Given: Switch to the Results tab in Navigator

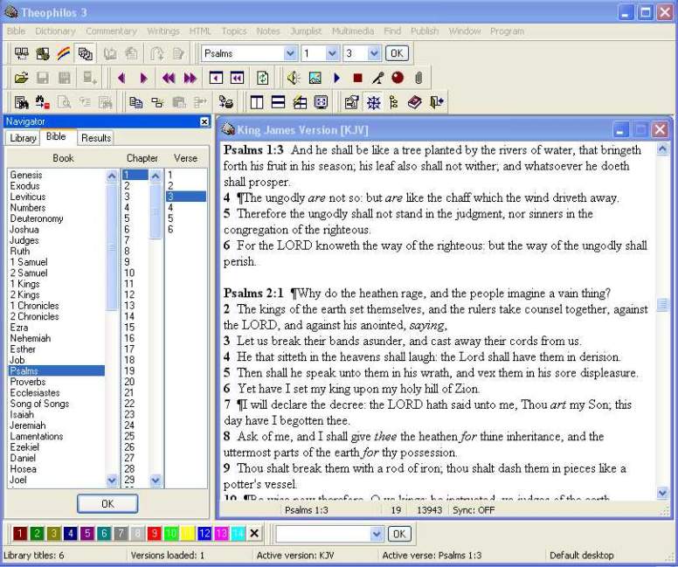Looking at the screenshot, I should tap(96, 138).
